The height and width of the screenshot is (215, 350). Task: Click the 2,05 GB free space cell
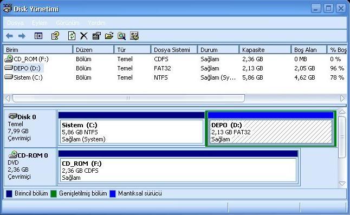304,68
